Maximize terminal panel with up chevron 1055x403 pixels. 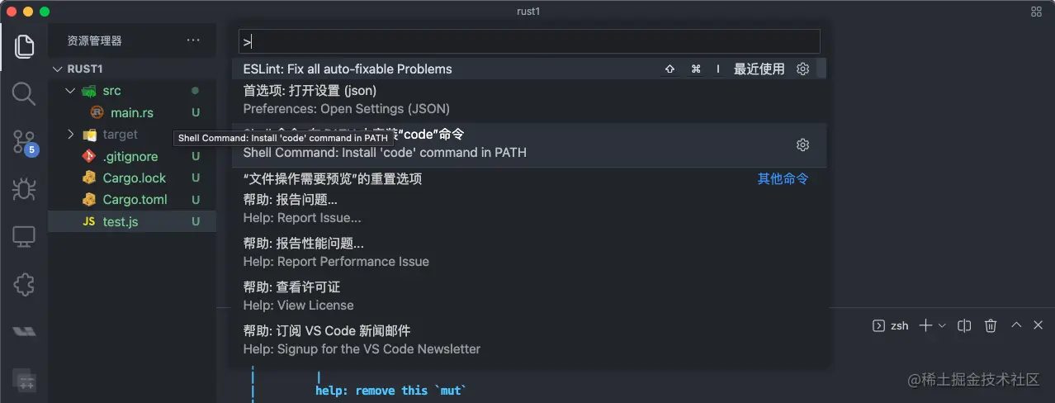coord(1017,325)
